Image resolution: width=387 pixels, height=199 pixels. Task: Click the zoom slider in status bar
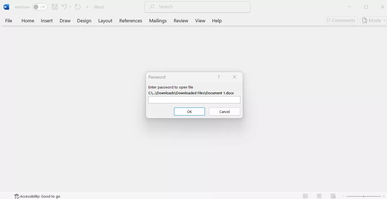point(364,196)
